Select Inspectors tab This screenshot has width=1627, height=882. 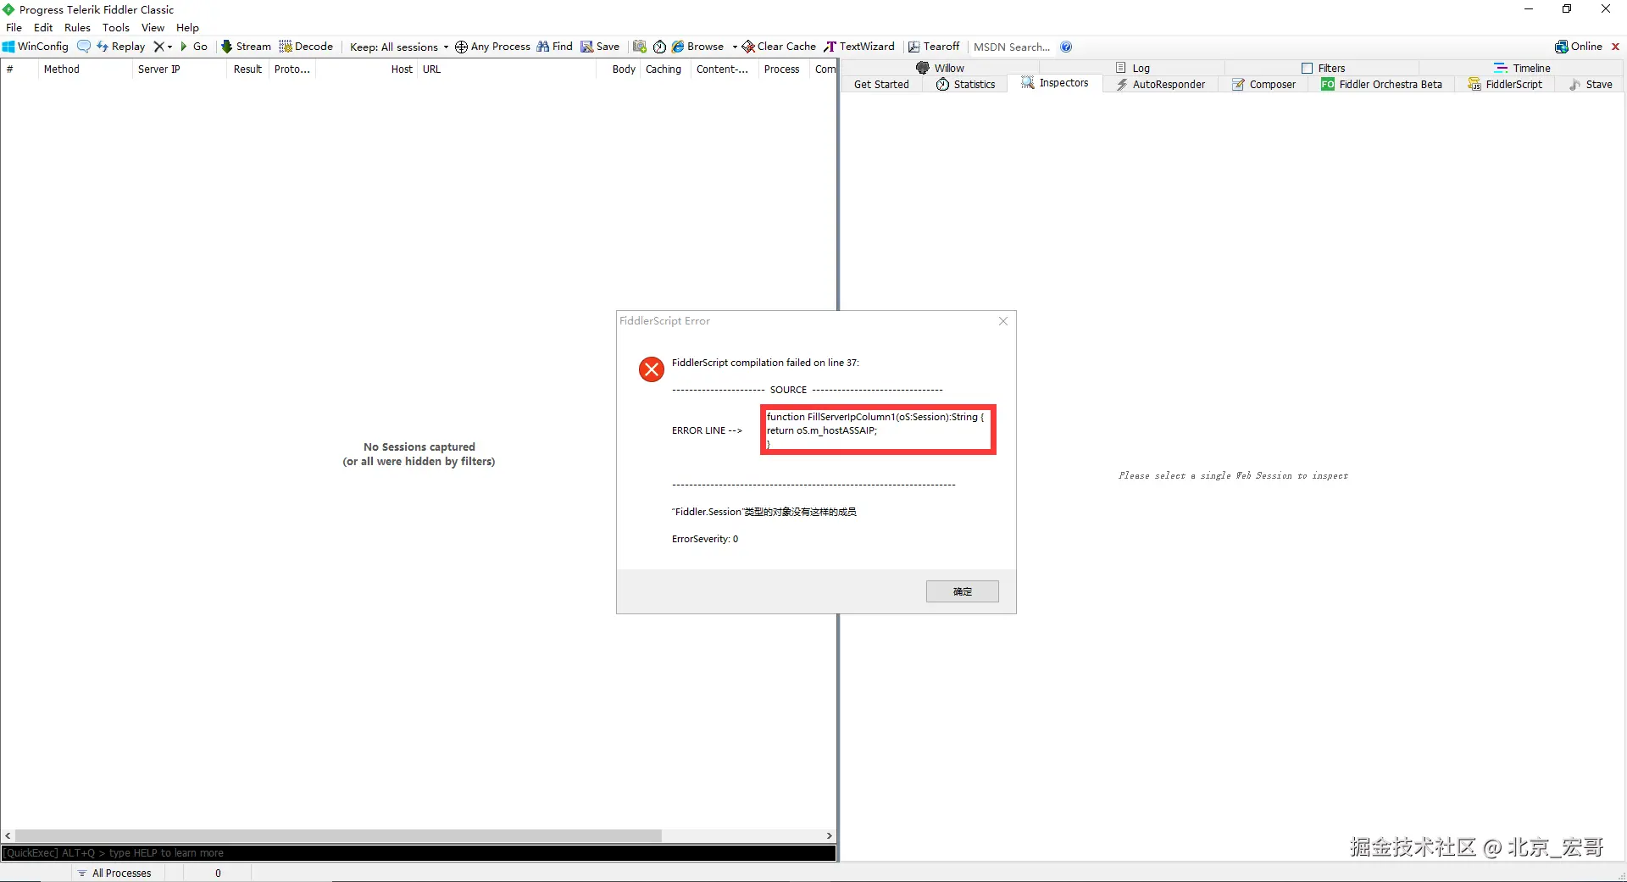[1055, 83]
